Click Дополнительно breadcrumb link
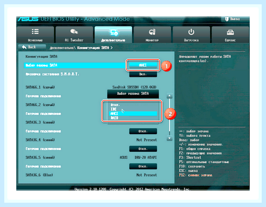266x207 pixels. click(62, 48)
